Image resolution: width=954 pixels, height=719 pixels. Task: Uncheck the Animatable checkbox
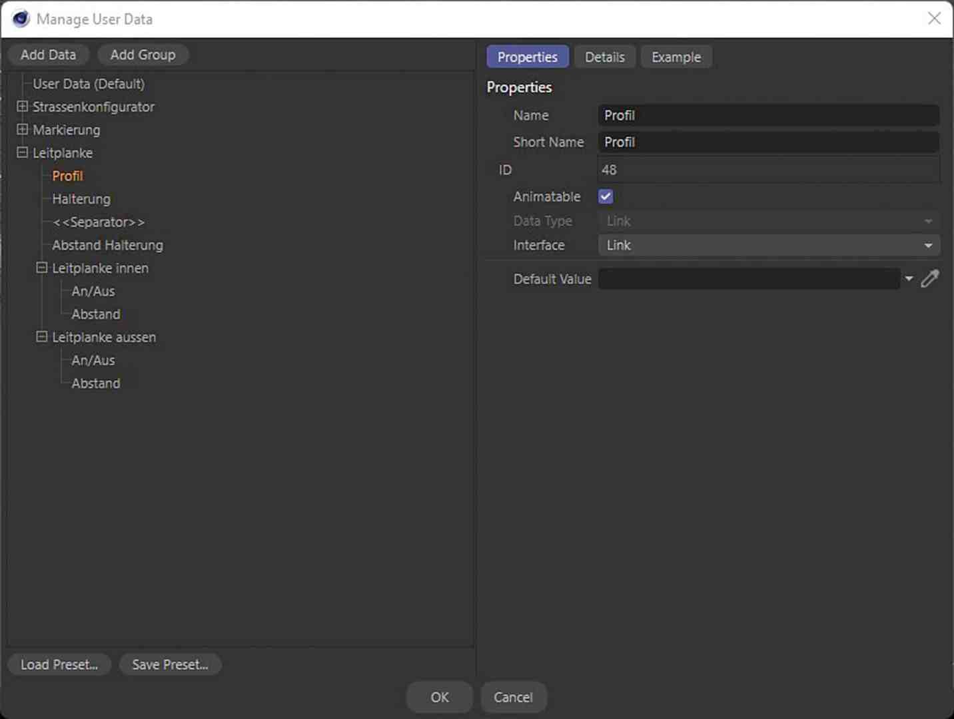tap(605, 196)
